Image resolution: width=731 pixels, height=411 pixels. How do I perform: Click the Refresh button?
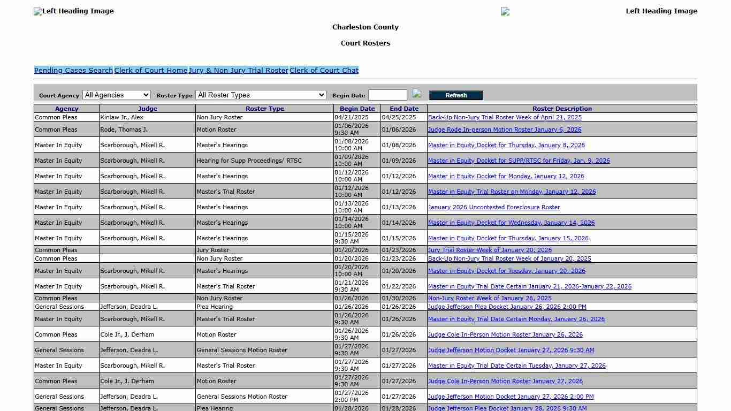(455, 95)
